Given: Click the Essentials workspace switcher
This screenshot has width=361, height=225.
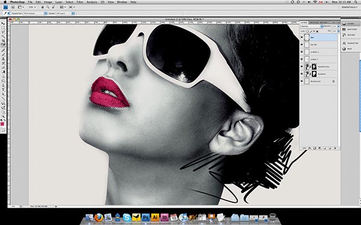Looking at the screenshot, I should point(349,7).
